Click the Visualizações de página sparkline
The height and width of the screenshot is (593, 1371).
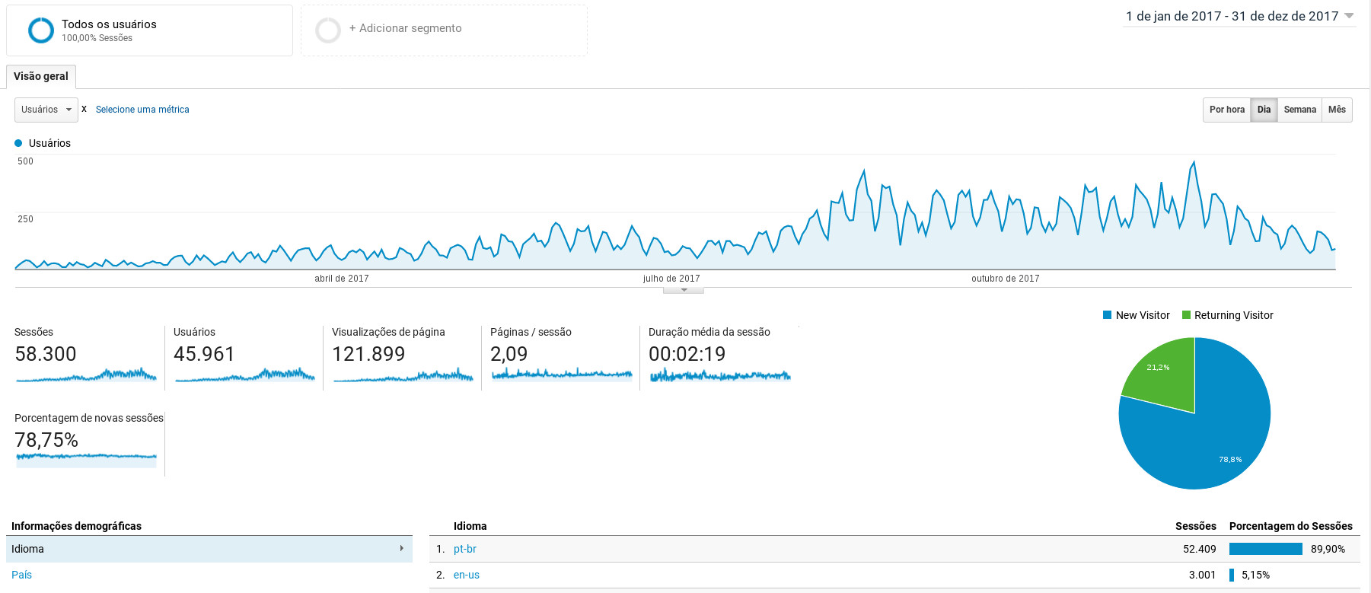tap(403, 375)
